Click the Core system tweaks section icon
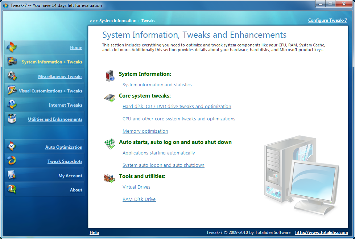Screen dimensions: 355x239 [x=110, y=98]
